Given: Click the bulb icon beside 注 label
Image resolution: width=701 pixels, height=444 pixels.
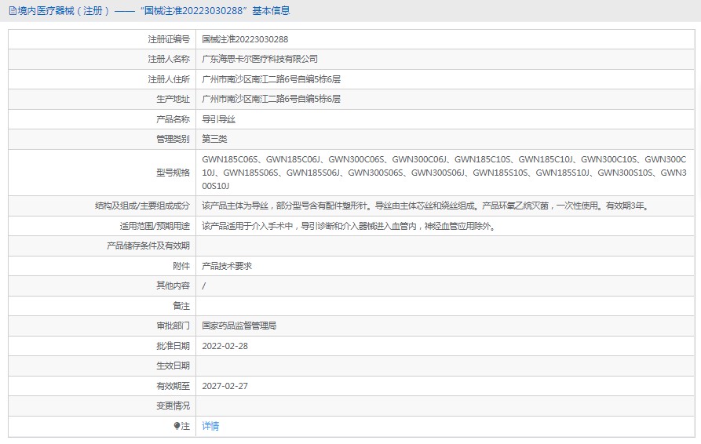Looking at the screenshot, I should (177, 426).
